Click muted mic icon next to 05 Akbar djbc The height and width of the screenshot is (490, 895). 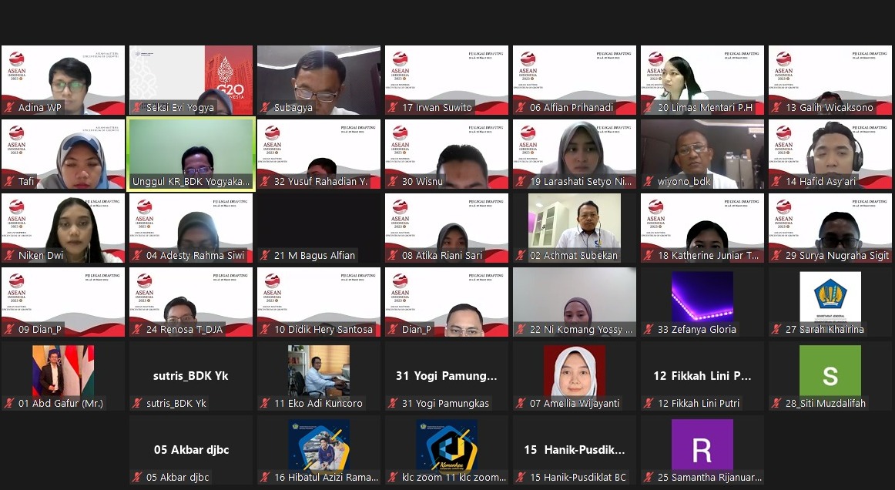(x=137, y=478)
